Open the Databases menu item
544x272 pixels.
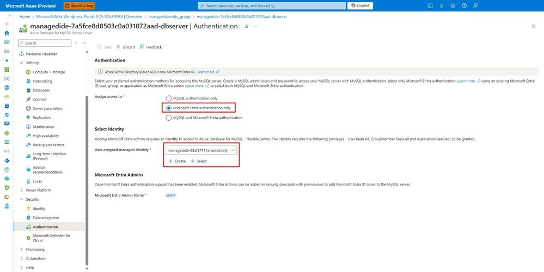click(x=41, y=90)
